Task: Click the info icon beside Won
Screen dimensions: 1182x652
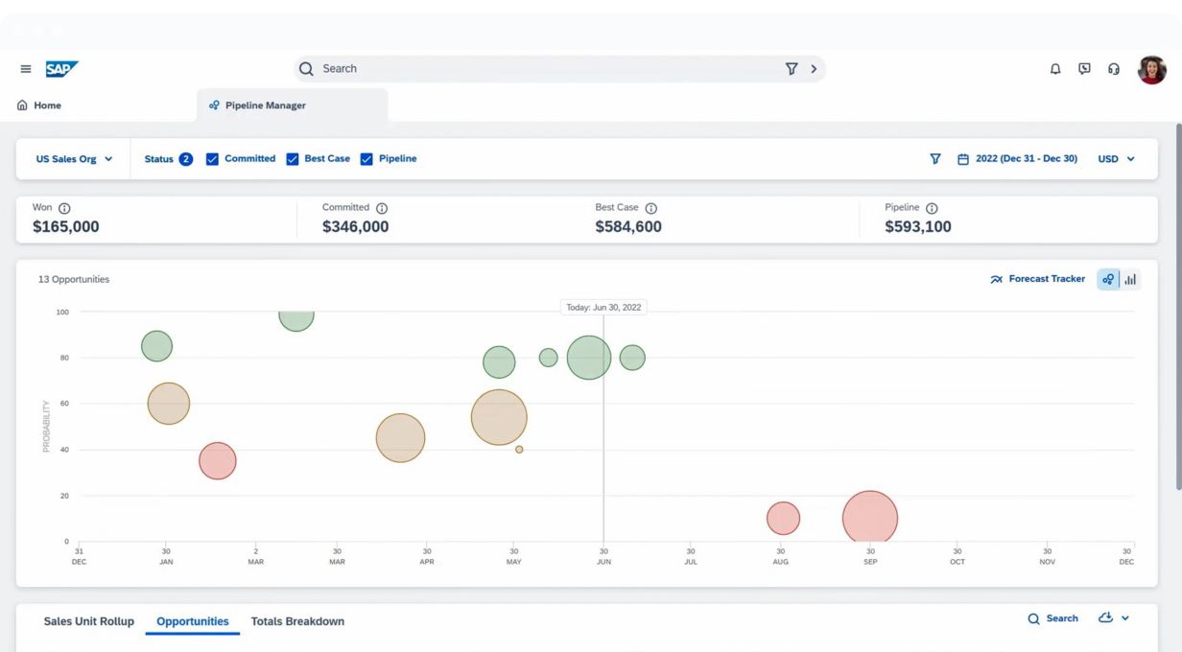Action: [x=65, y=208]
